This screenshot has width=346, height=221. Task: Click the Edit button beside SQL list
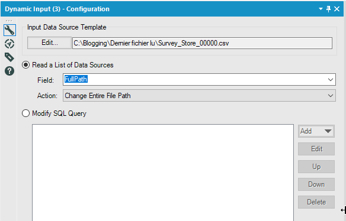click(316, 149)
